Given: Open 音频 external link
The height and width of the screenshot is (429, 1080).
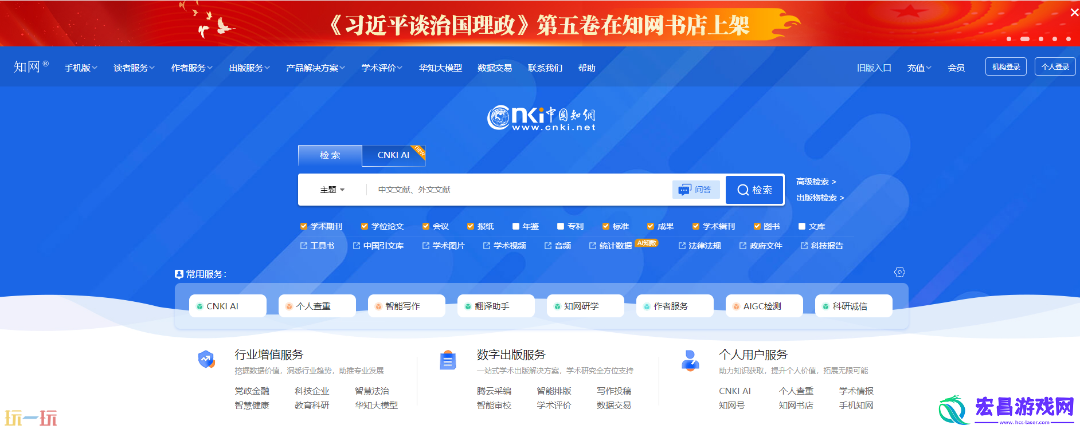Looking at the screenshot, I should coord(558,246).
